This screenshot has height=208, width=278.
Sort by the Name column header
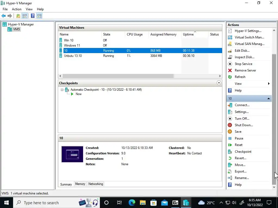(x=80, y=34)
